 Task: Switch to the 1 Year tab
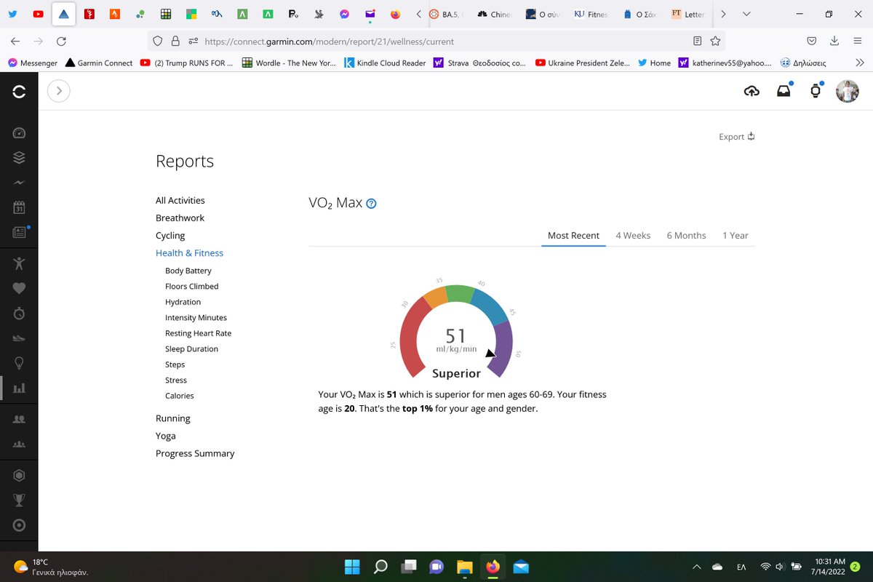[x=736, y=236]
